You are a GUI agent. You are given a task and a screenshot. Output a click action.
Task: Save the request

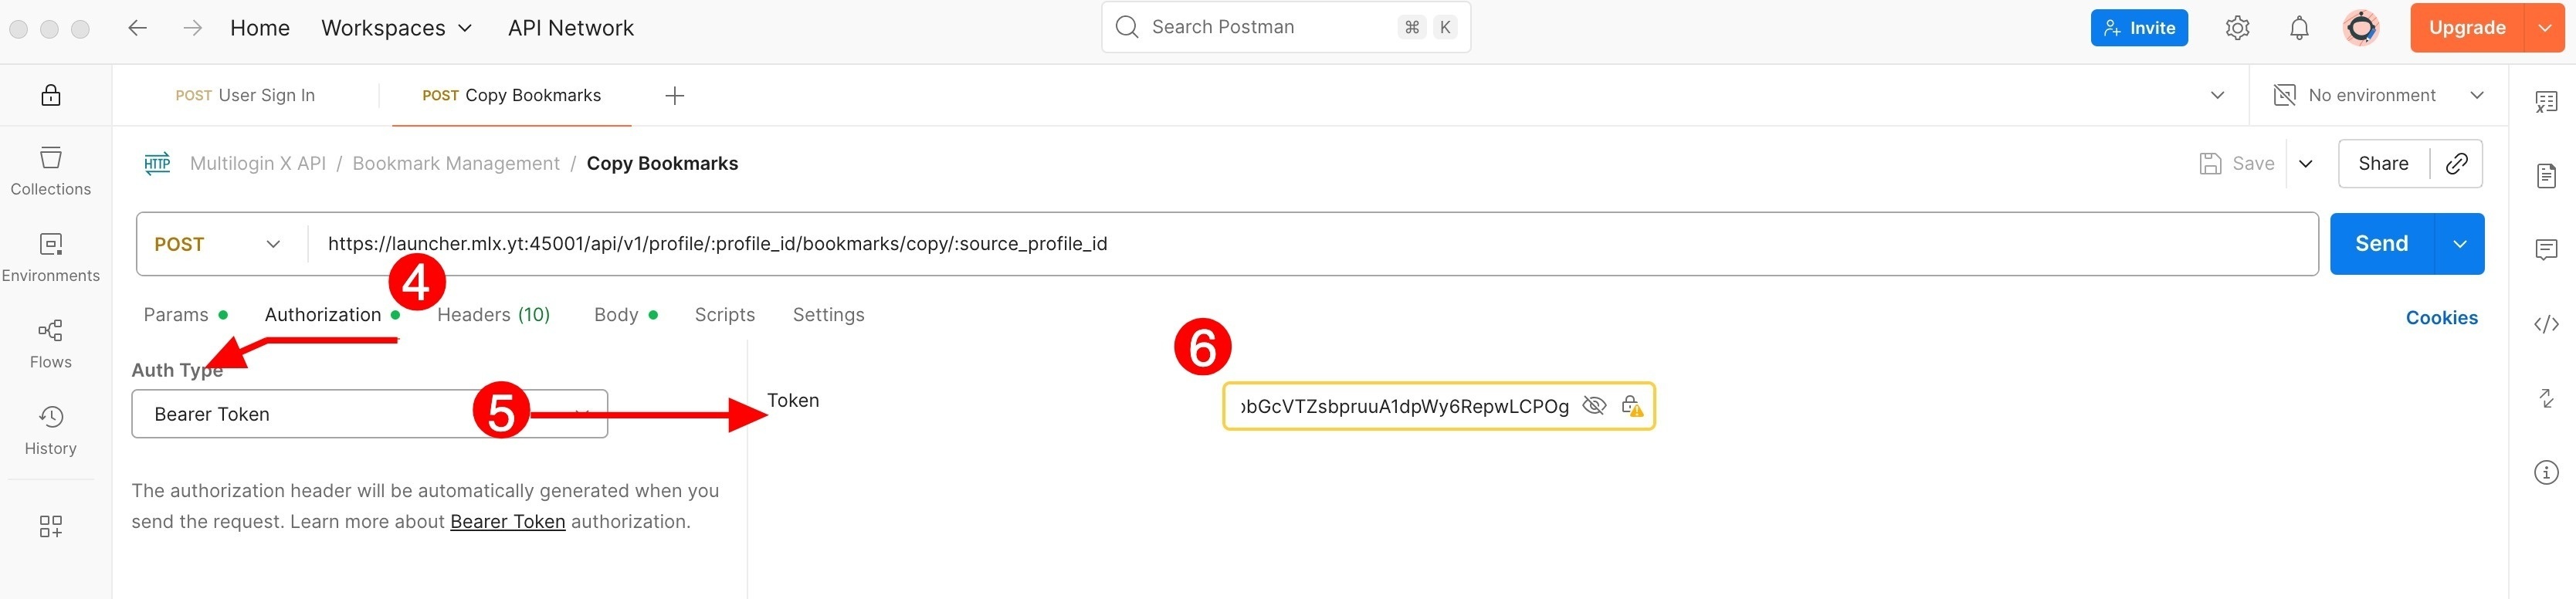click(x=2237, y=164)
